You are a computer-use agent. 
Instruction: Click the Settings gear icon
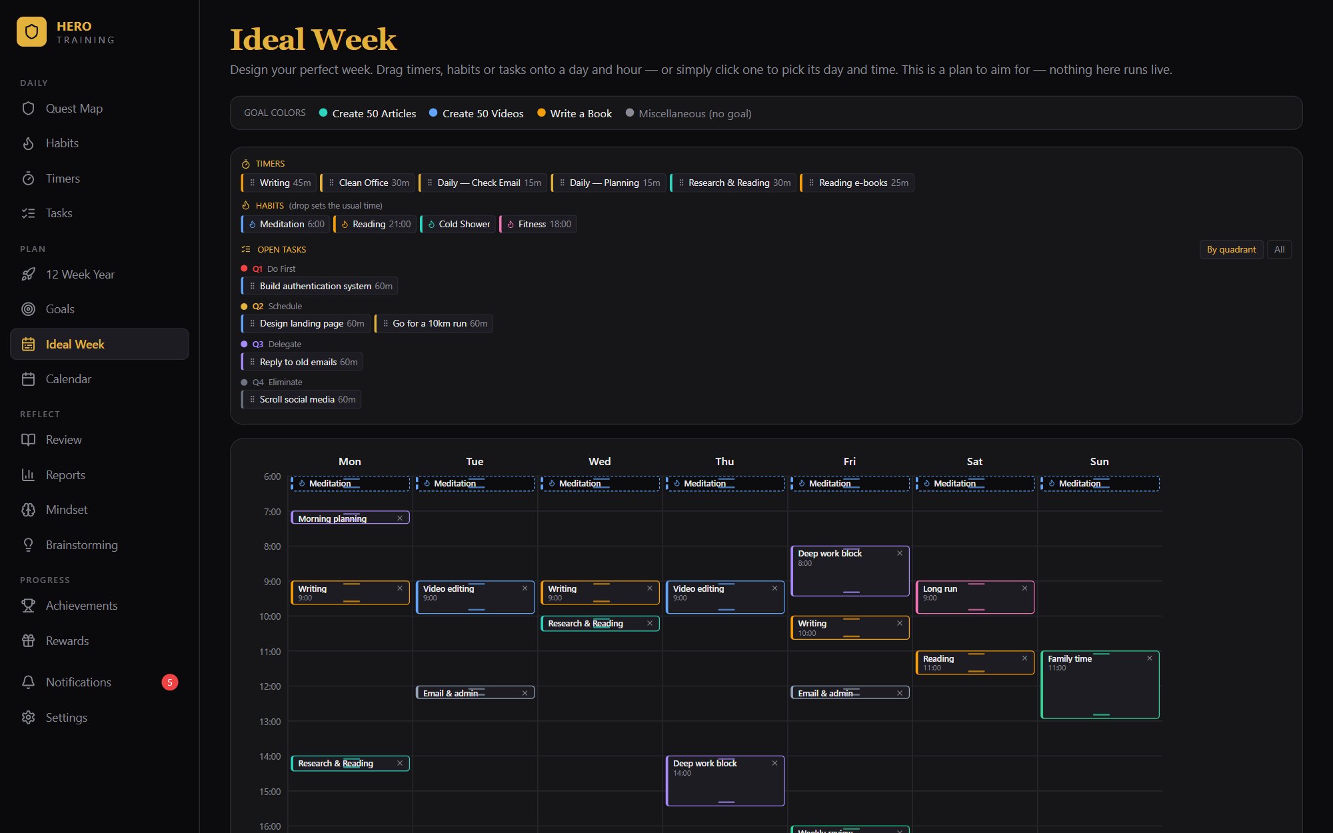pyautogui.click(x=28, y=718)
